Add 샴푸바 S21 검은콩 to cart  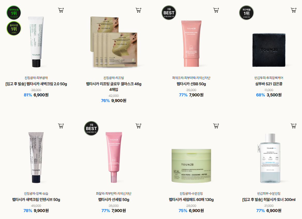(293, 10)
